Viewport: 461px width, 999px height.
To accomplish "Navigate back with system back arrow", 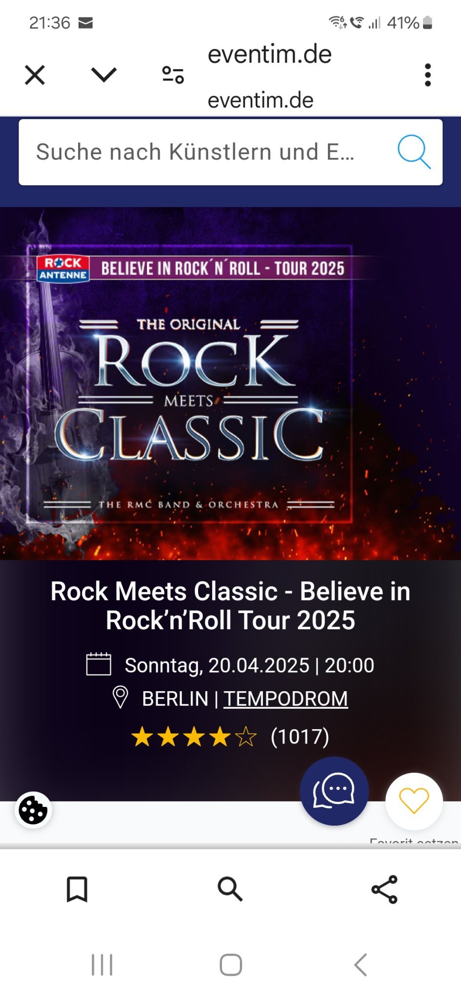I will [360, 965].
